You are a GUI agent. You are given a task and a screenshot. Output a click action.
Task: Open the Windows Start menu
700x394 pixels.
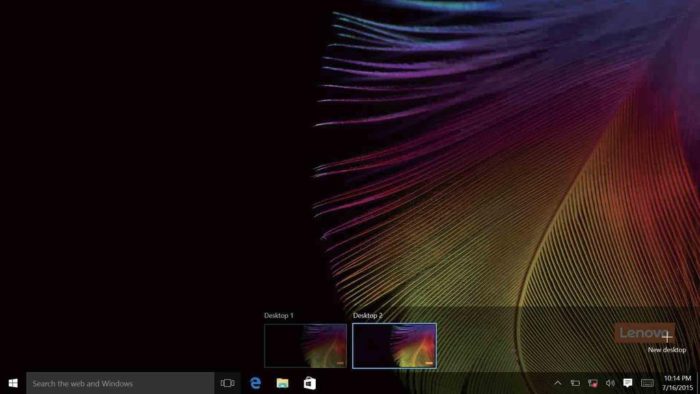[x=13, y=383]
